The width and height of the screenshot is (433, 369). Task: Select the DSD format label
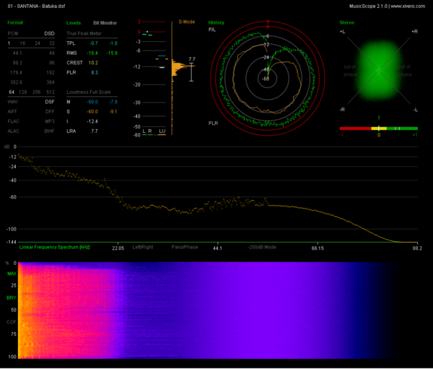tap(49, 33)
